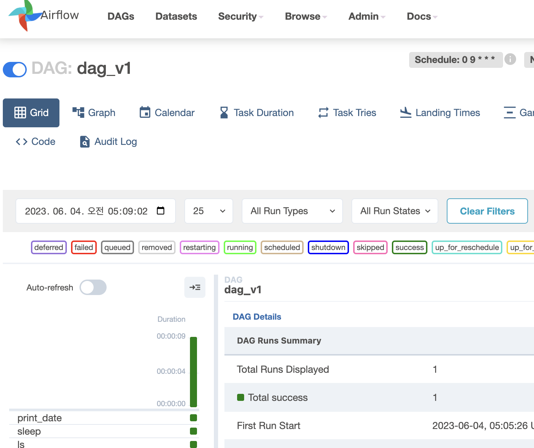The image size is (534, 448).
Task: Switch to the Calendar tab
Action: coord(167,113)
